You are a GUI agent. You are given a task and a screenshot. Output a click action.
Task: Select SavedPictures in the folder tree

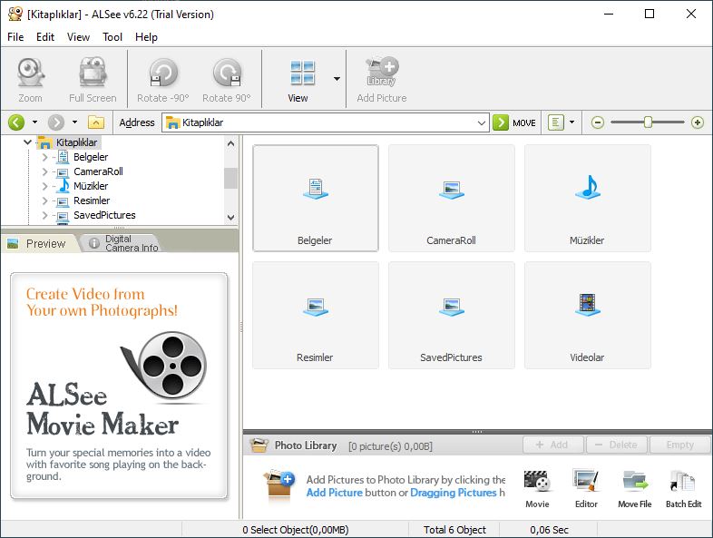pos(104,215)
